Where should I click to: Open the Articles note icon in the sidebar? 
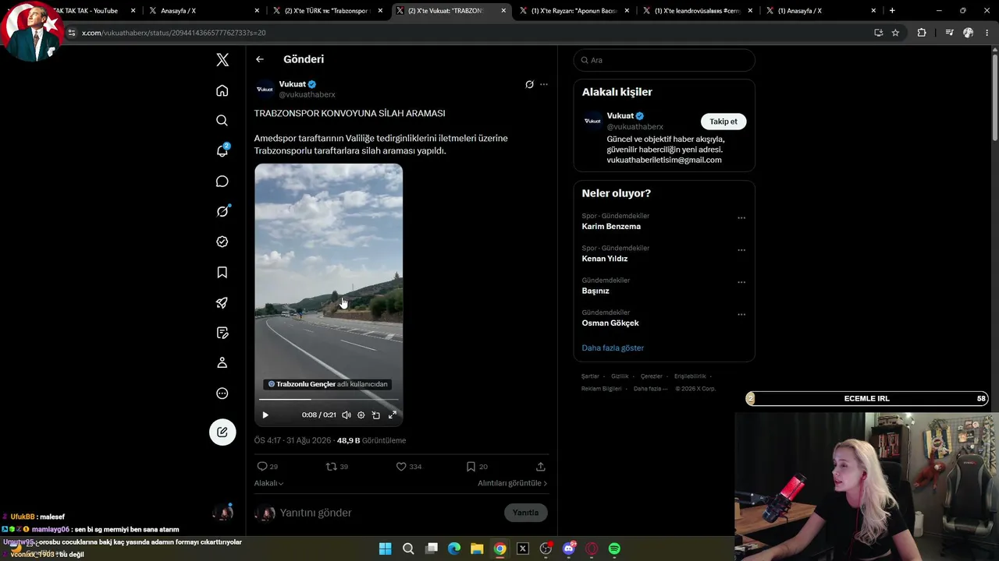(x=222, y=333)
